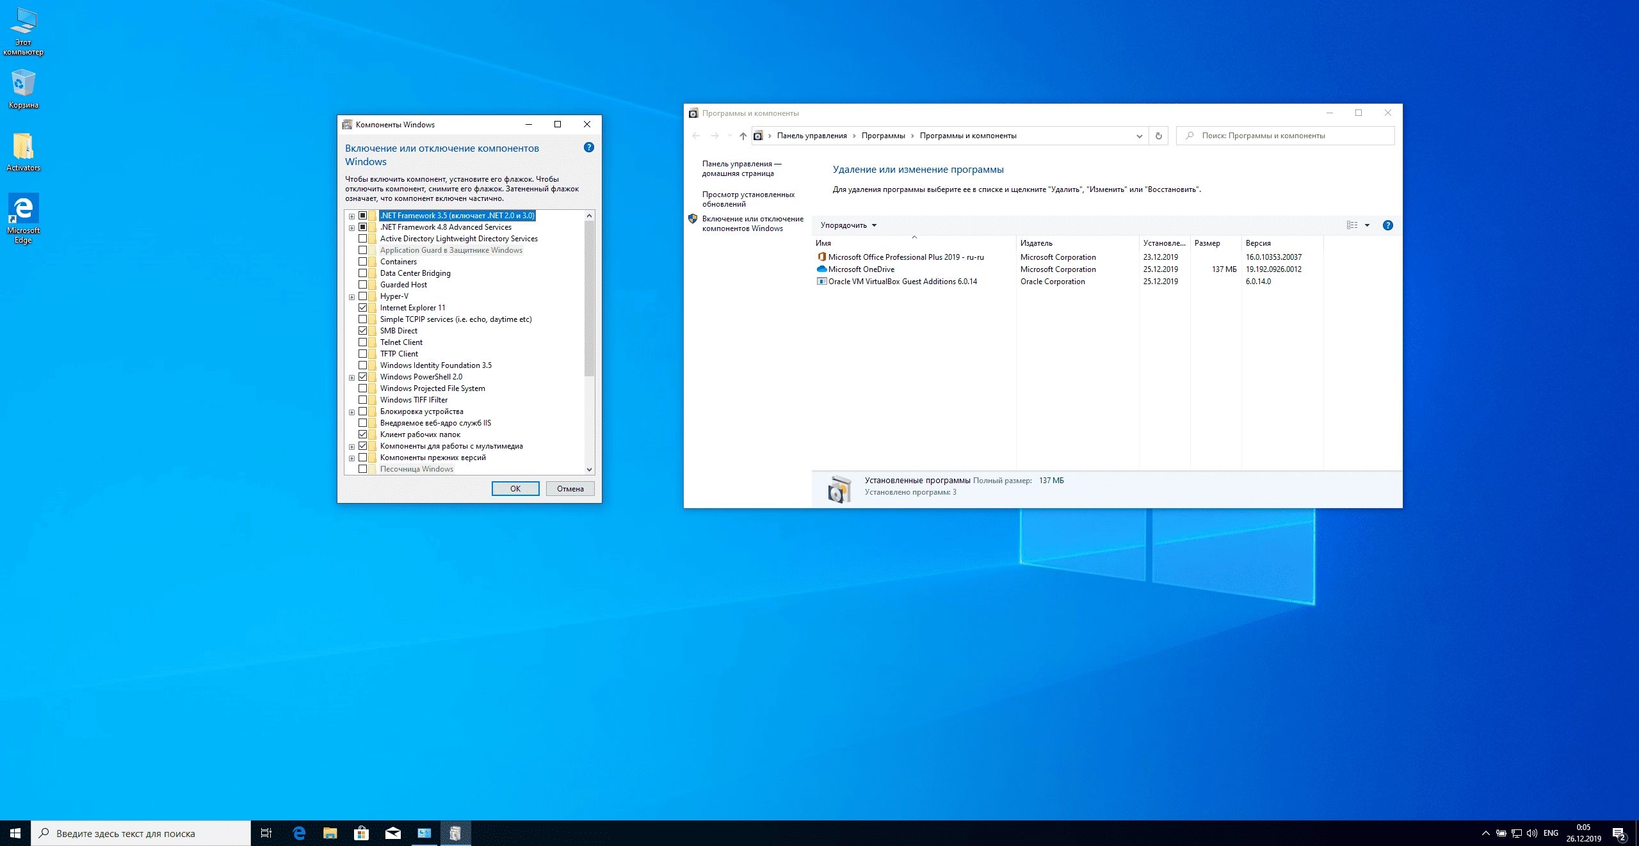Screen dimensions: 1639x846
Task: Sort by the Размер column header
Action: (x=1216, y=243)
